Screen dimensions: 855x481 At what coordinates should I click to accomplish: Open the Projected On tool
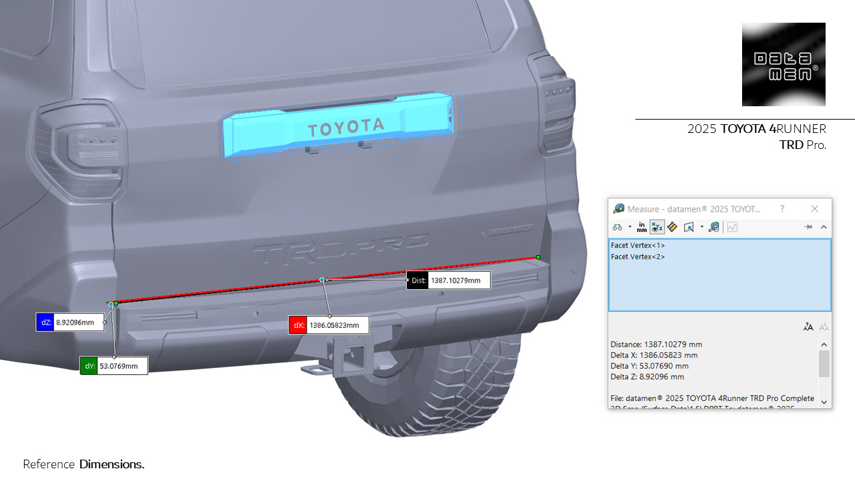point(689,227)
